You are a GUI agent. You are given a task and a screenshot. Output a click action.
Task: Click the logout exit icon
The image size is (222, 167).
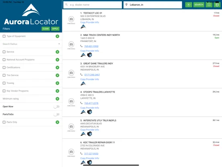click(x=217, y=5)
